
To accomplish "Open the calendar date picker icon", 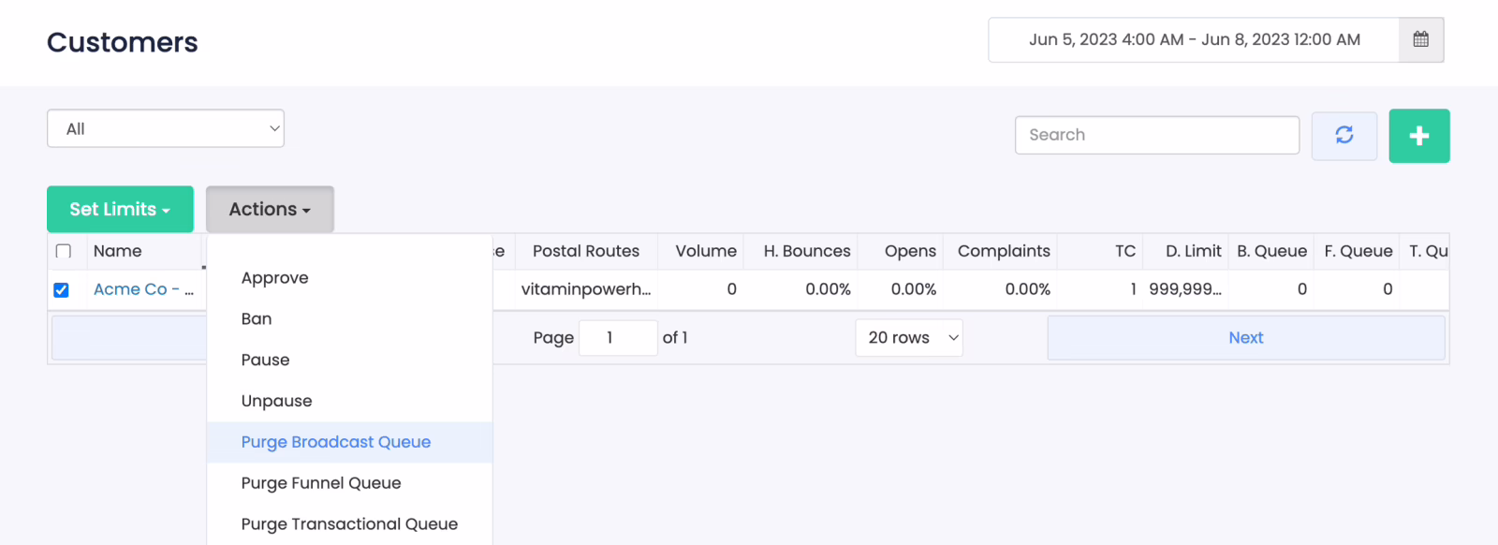I will (1420, 39).
